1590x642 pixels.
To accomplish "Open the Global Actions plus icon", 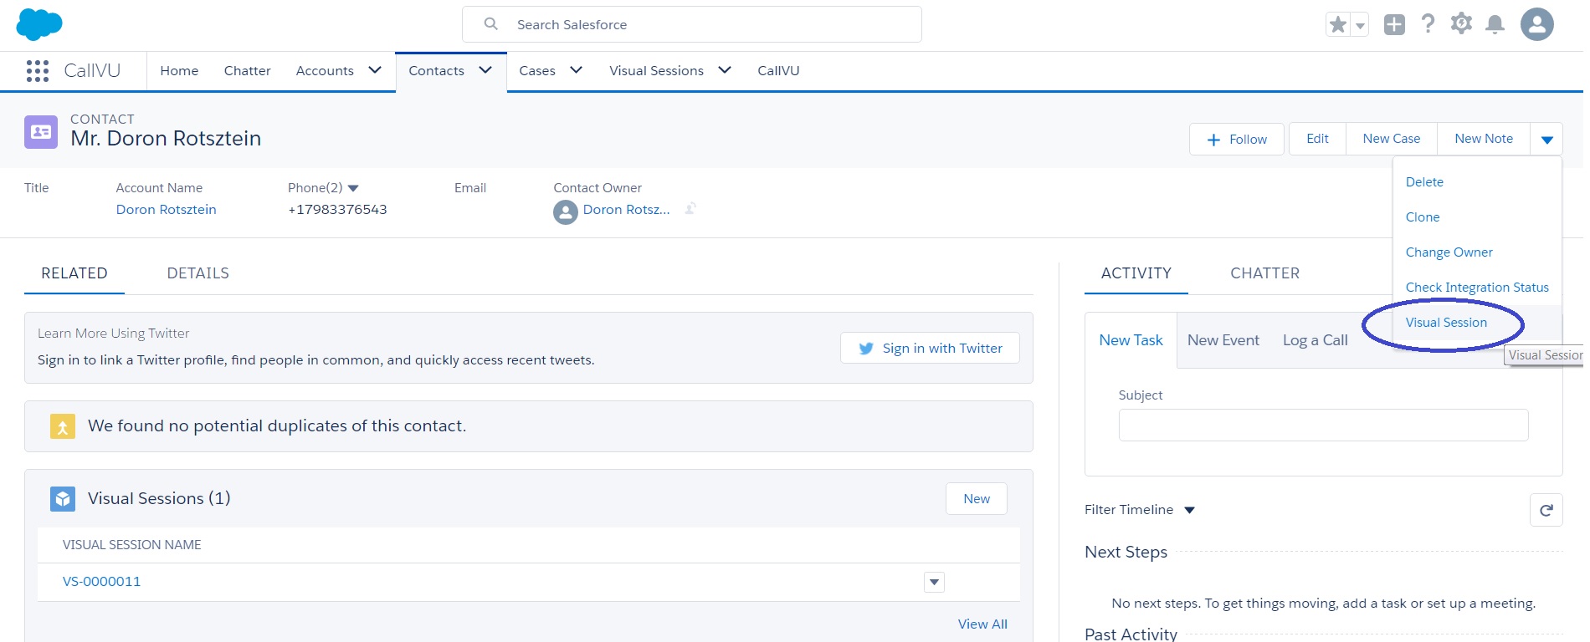I will pyautogui.click(x=1394, y=25).
